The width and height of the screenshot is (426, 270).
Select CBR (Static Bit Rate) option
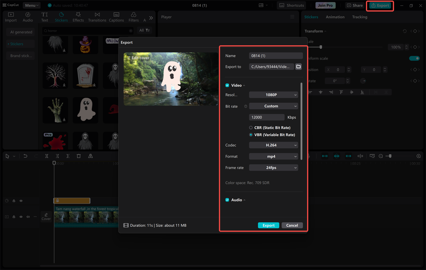(250, 127)
